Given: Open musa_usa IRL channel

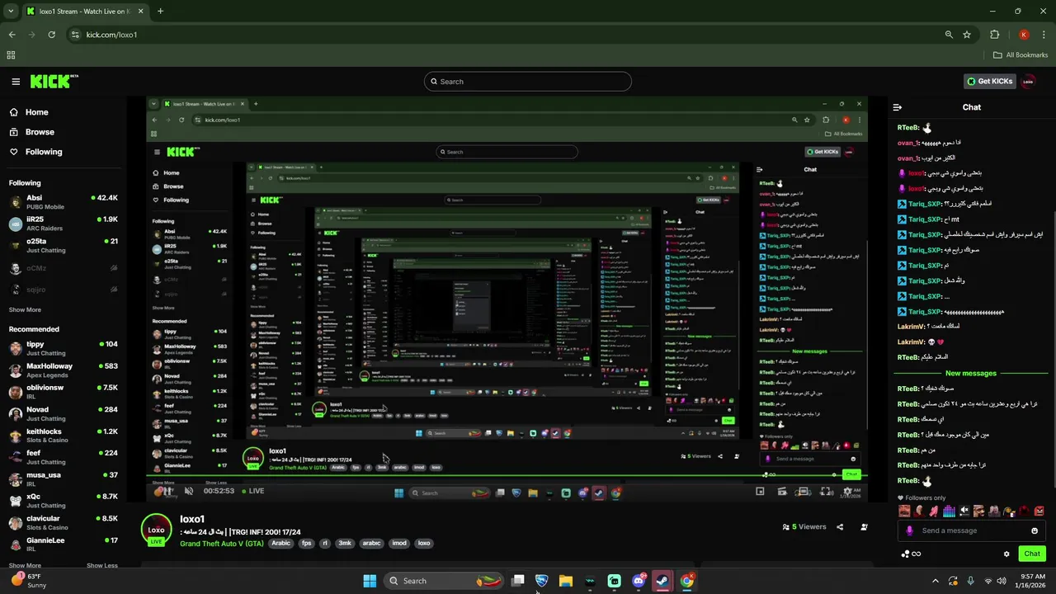Looking at the screenshot, I should point(63,479).
